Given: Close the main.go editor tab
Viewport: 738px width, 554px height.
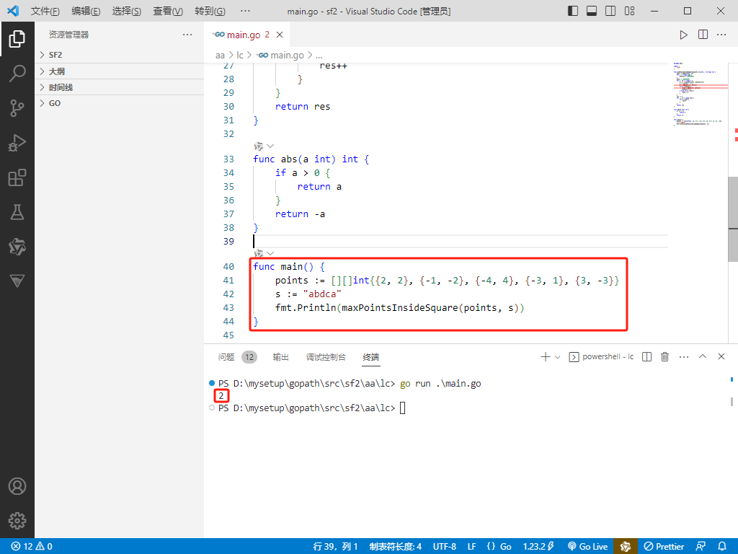Looking at the screenshot, I should click(280, 35).
